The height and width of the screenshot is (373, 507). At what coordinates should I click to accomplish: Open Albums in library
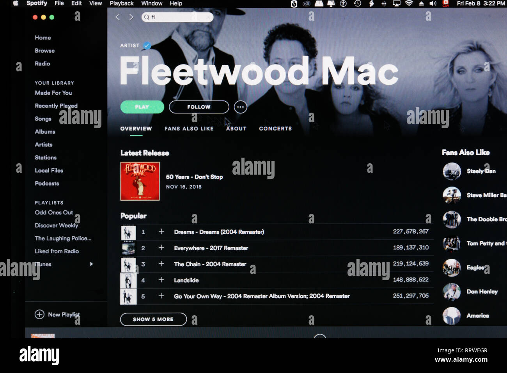point(45,132)
